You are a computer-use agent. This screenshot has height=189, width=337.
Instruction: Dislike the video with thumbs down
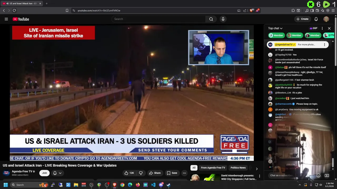click(141, 173)
